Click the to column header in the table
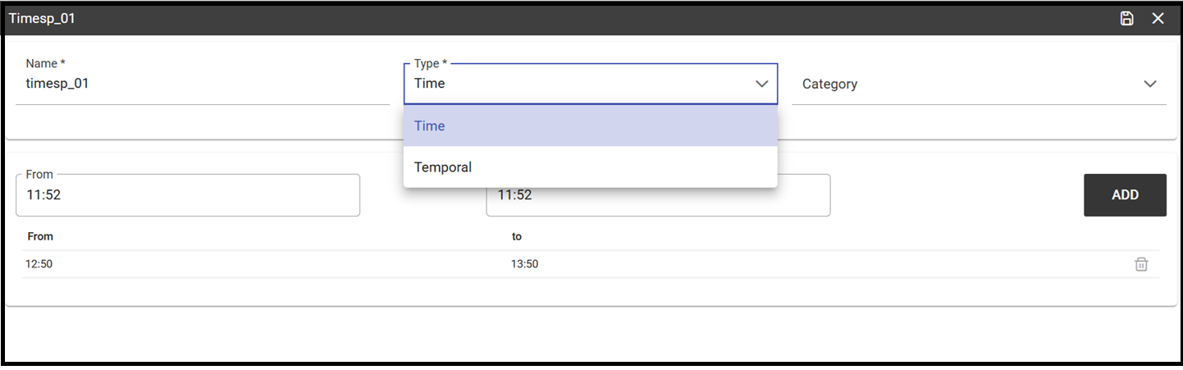1183x370 pixels. click(517, 236)
